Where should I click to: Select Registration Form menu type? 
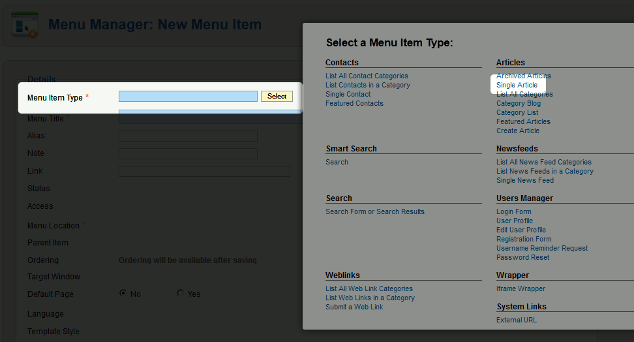coord(524,239)
